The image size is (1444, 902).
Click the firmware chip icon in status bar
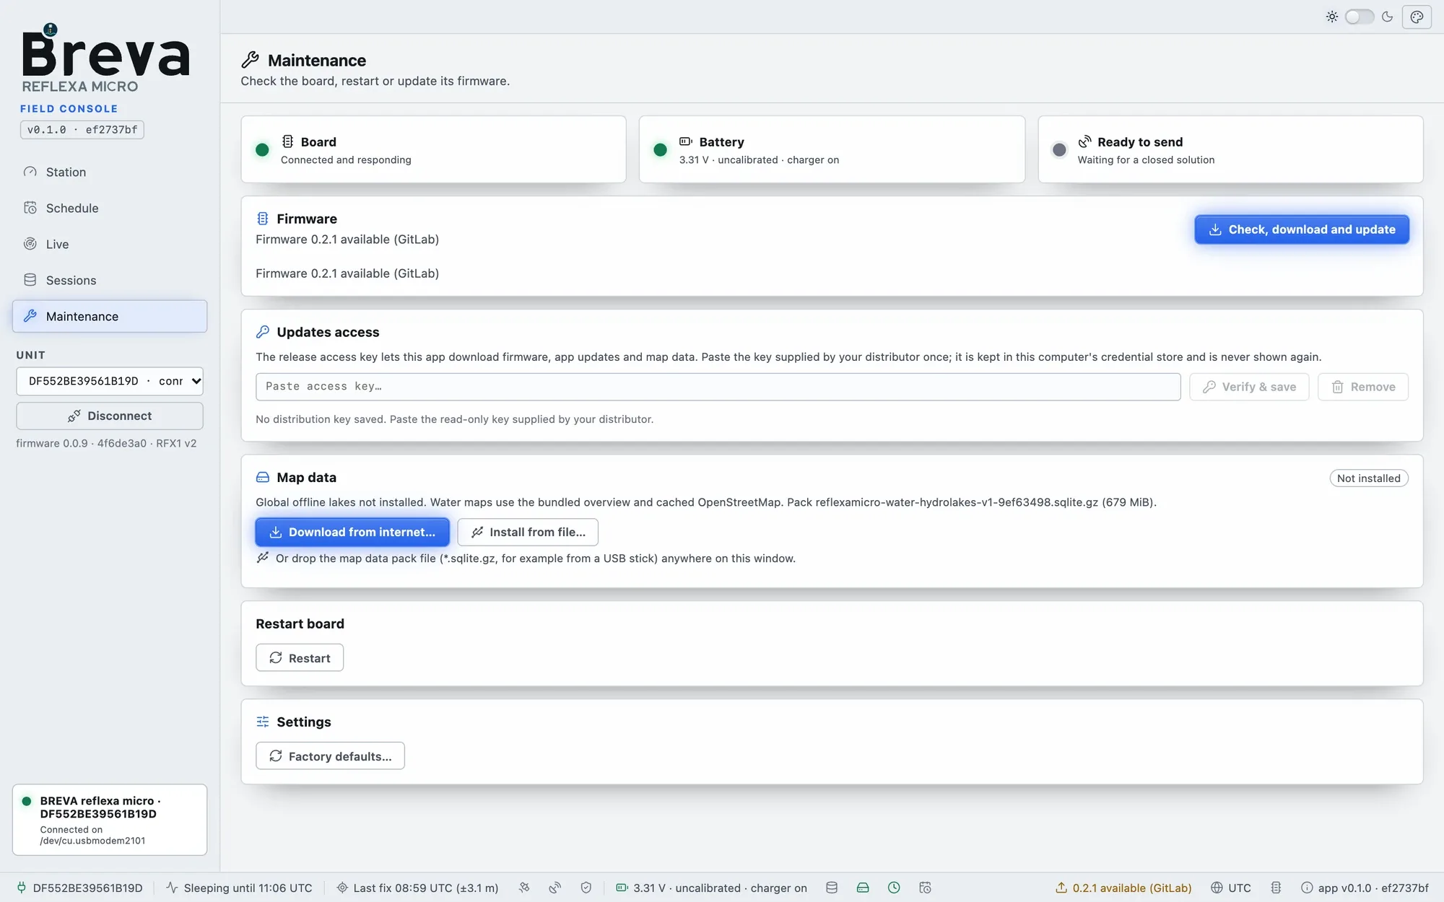tap(1276, 888)
